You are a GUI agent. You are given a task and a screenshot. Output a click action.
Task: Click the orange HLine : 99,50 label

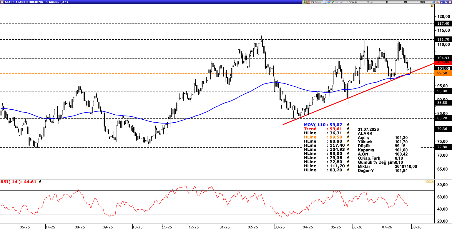point(323,137)
